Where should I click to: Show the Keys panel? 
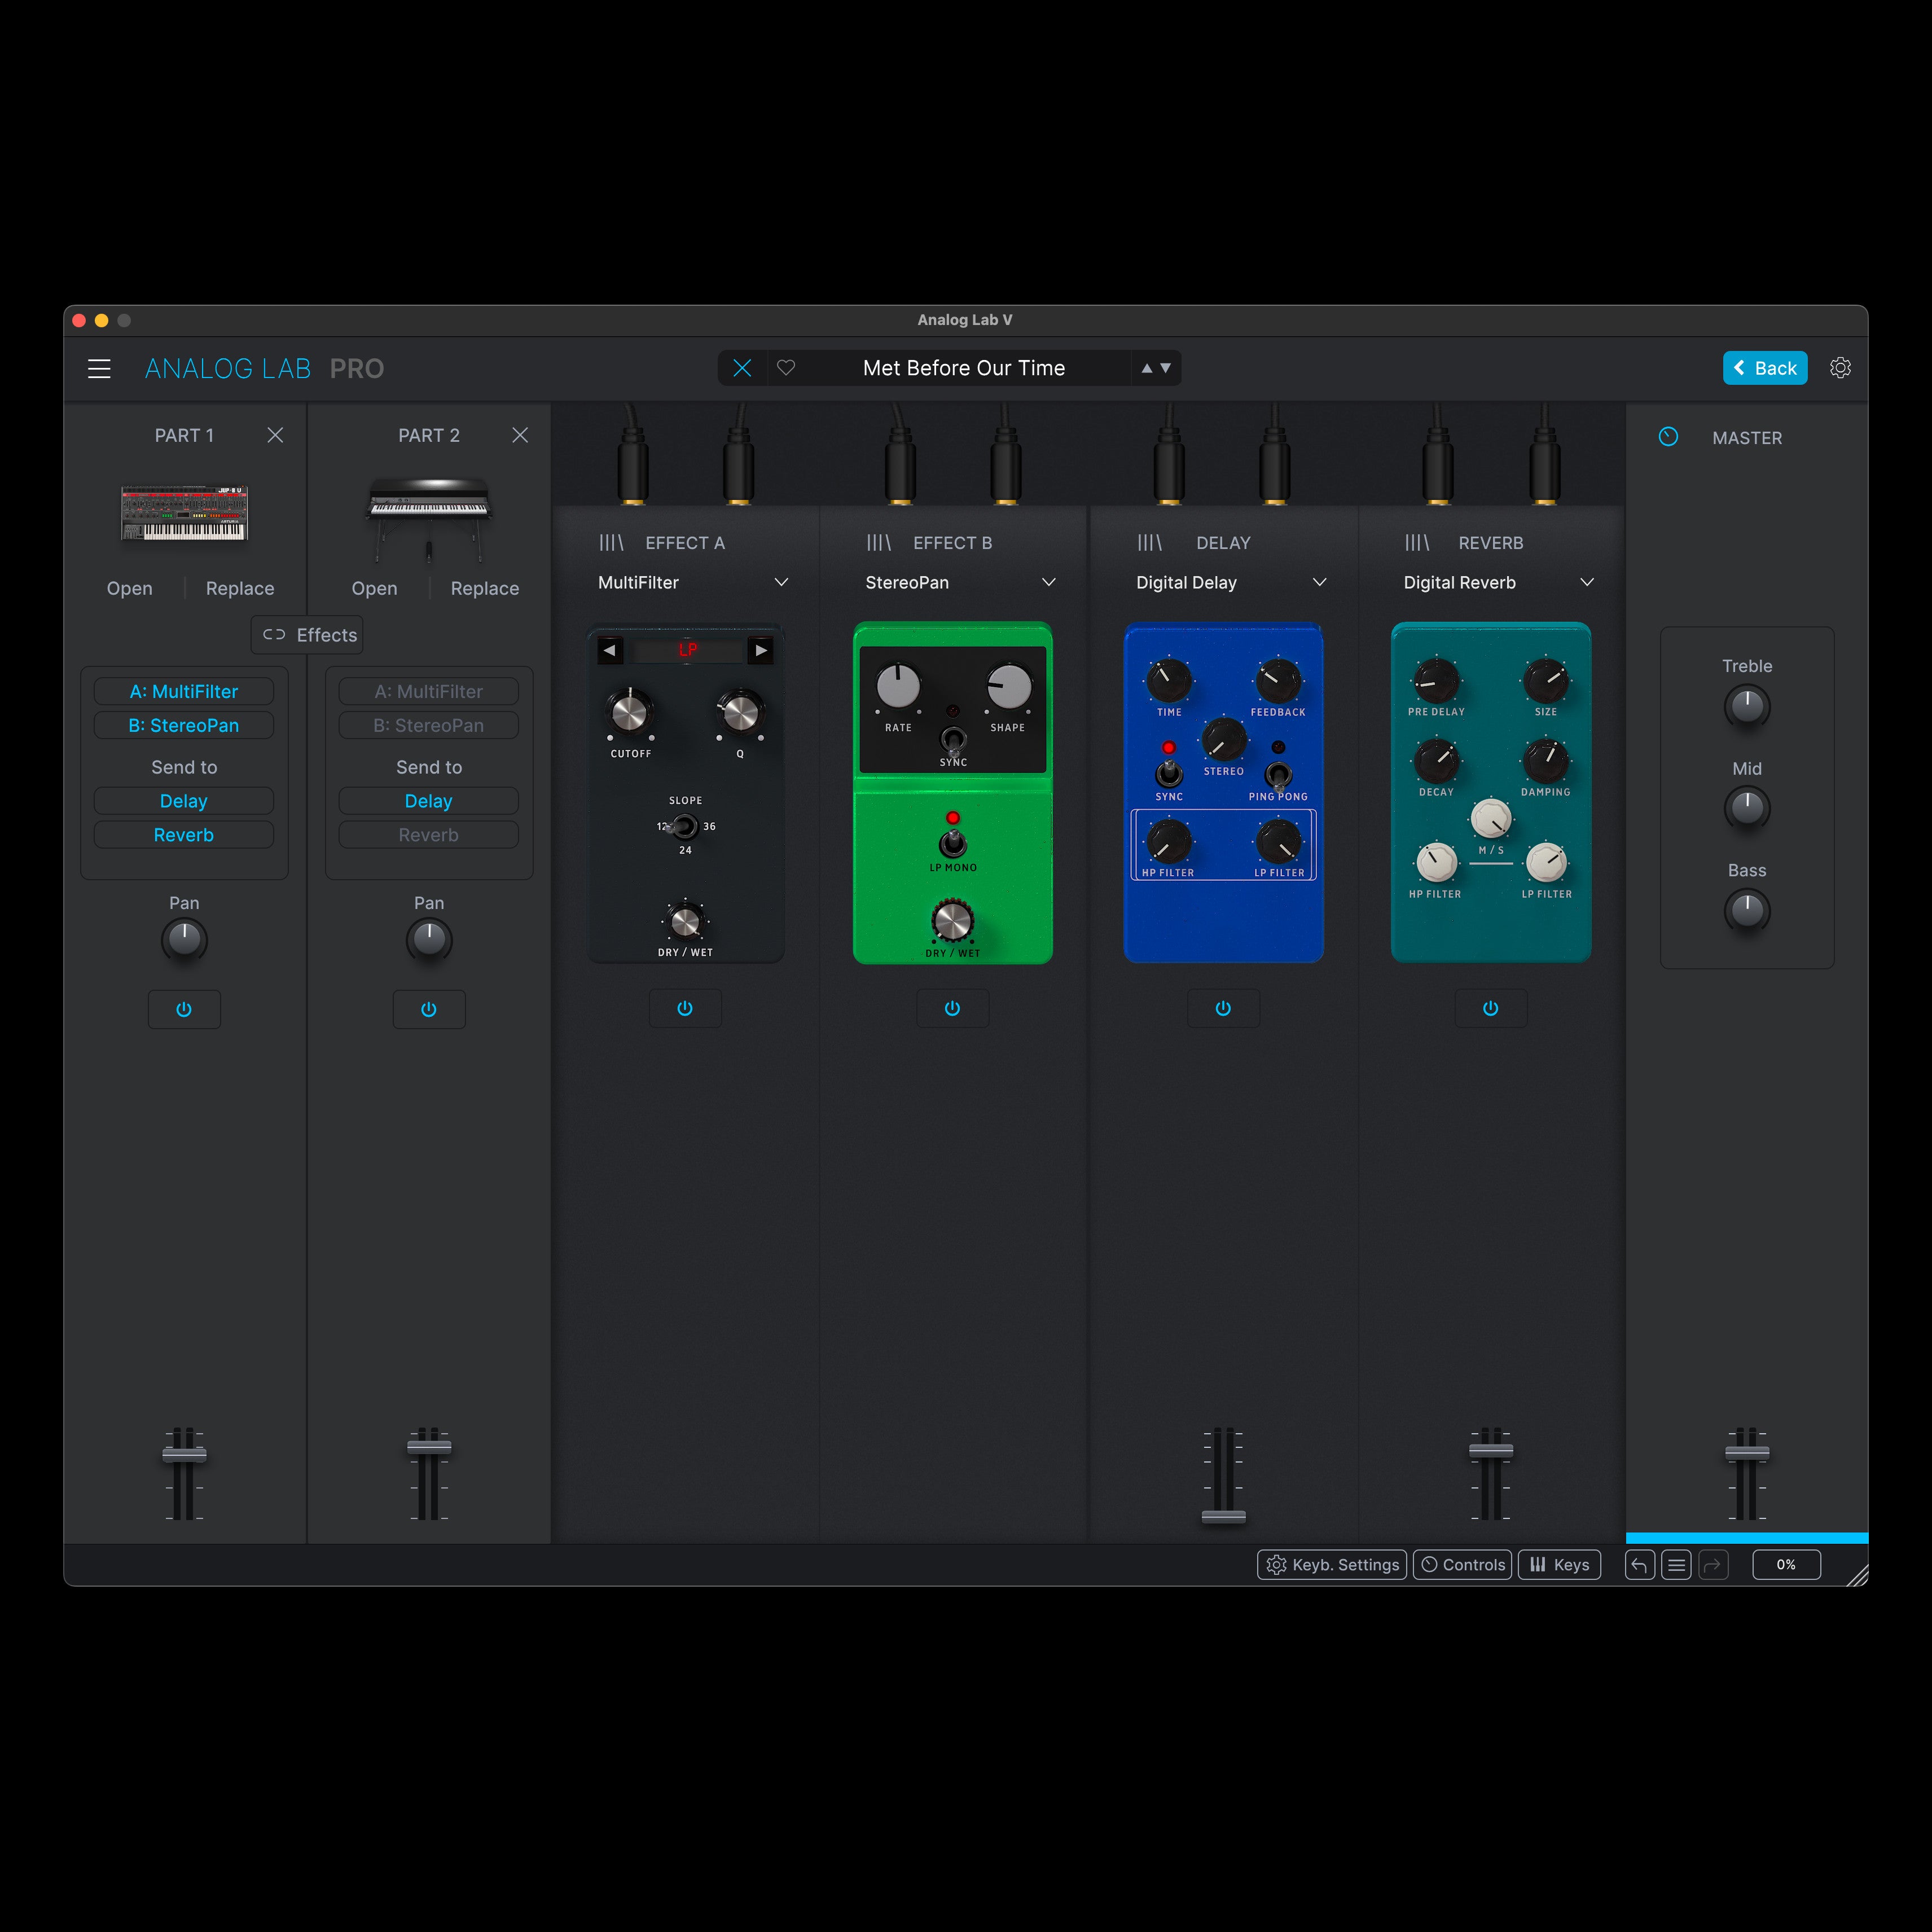click(1559, 1565)
